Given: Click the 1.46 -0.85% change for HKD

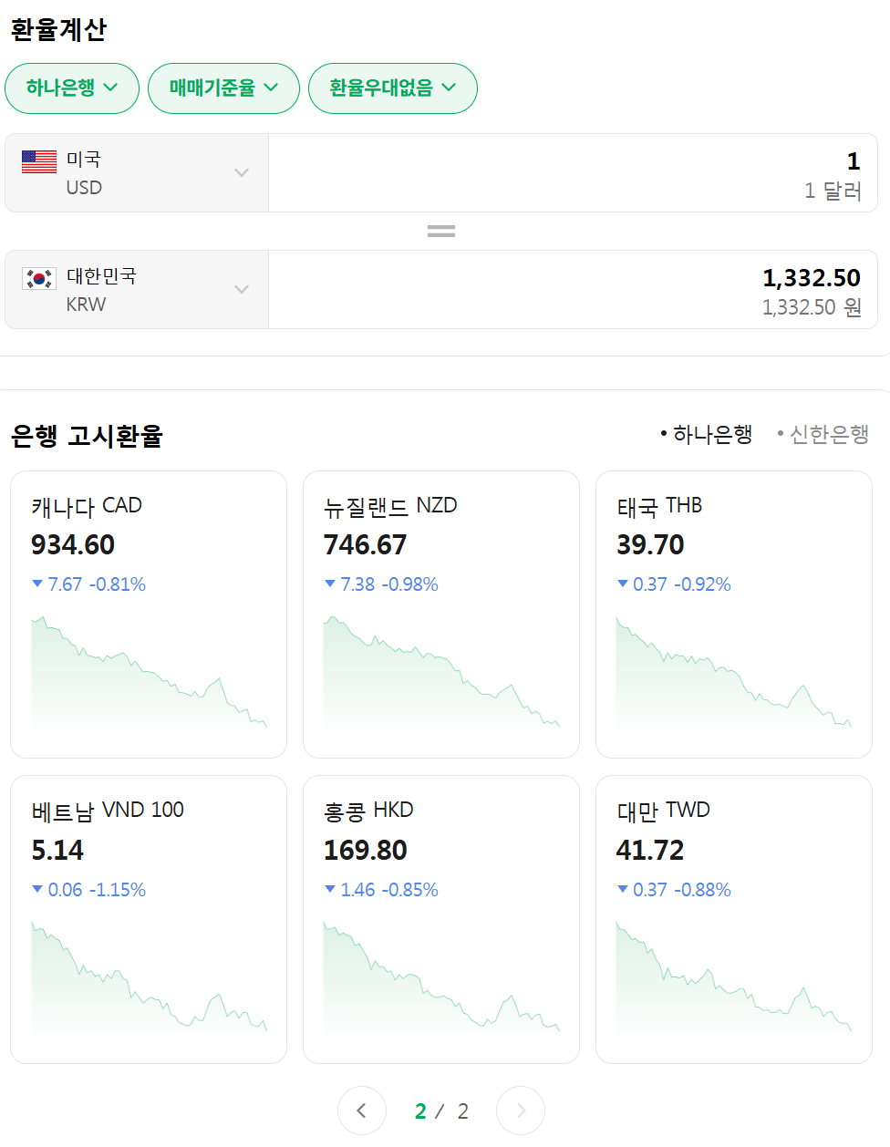Looking at the screenshot, I should click(381, 890).
